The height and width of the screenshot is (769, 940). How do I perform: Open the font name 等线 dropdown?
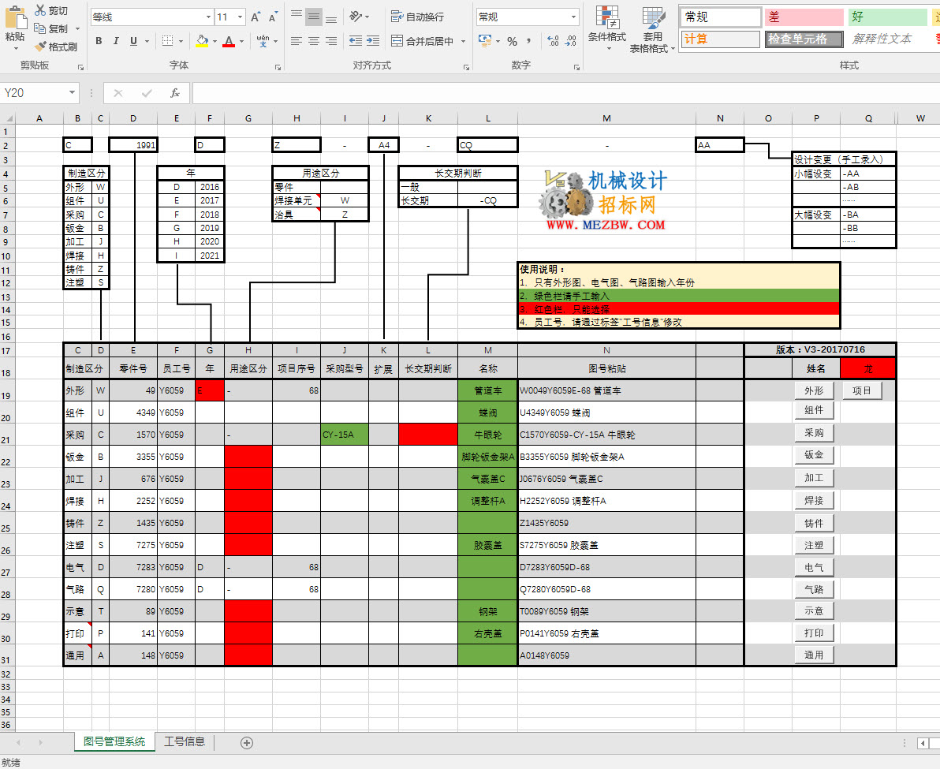point(208,17)
